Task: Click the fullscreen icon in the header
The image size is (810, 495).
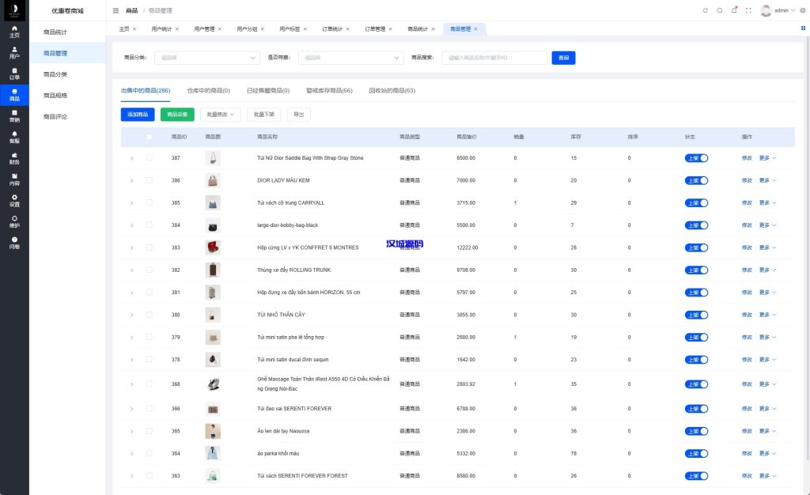Action: (749, 9)
